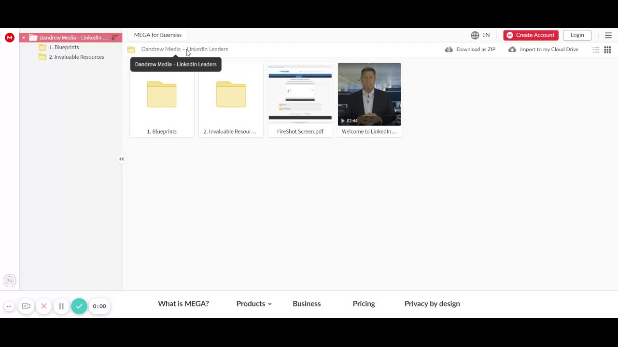Click the Create Account button
The image size is (618, 347).
tap(531, 35)
